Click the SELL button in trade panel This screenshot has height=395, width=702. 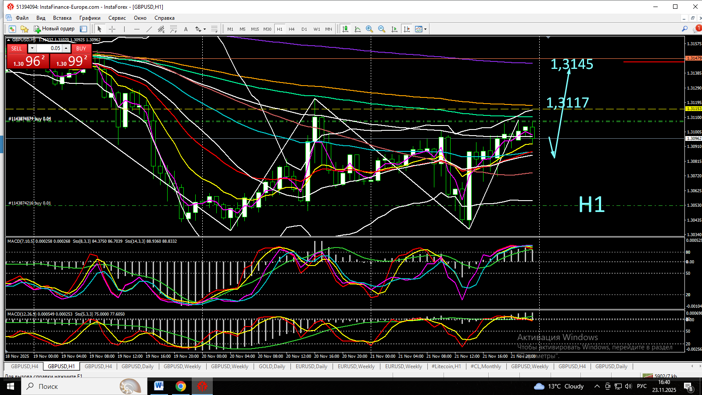(x=17, y=48)
